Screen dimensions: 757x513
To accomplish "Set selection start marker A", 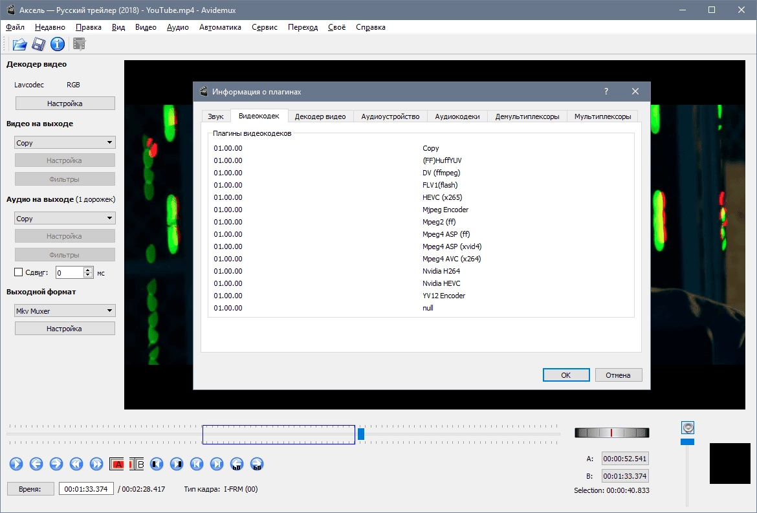I will pos(116,464).
